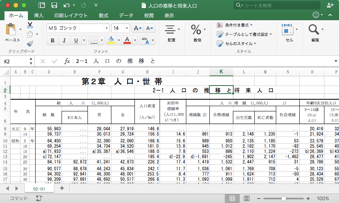The height and width of the screenshot is (203, 339).
Task: Open the paste options dropdown arrow
Action: (21, 29)
